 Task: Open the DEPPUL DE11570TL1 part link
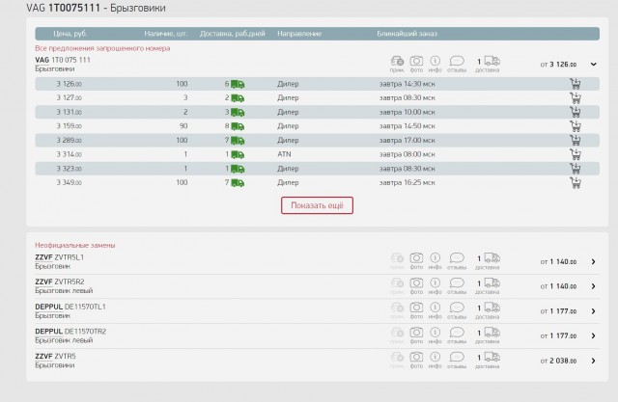tap(70, 307)
